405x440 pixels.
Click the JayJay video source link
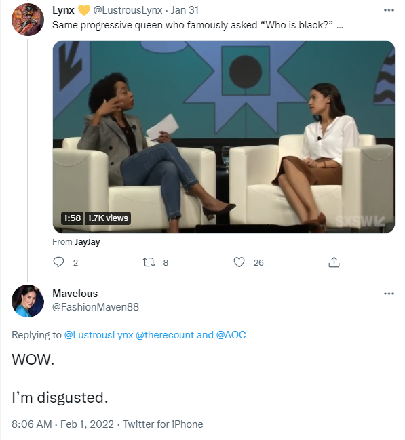coord(88,242)
